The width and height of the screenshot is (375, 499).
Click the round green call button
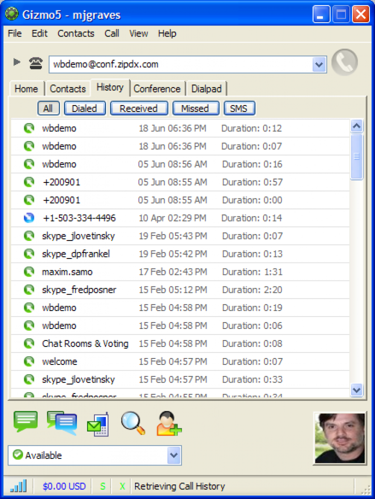pyautogui.click(x=344, y=62)
